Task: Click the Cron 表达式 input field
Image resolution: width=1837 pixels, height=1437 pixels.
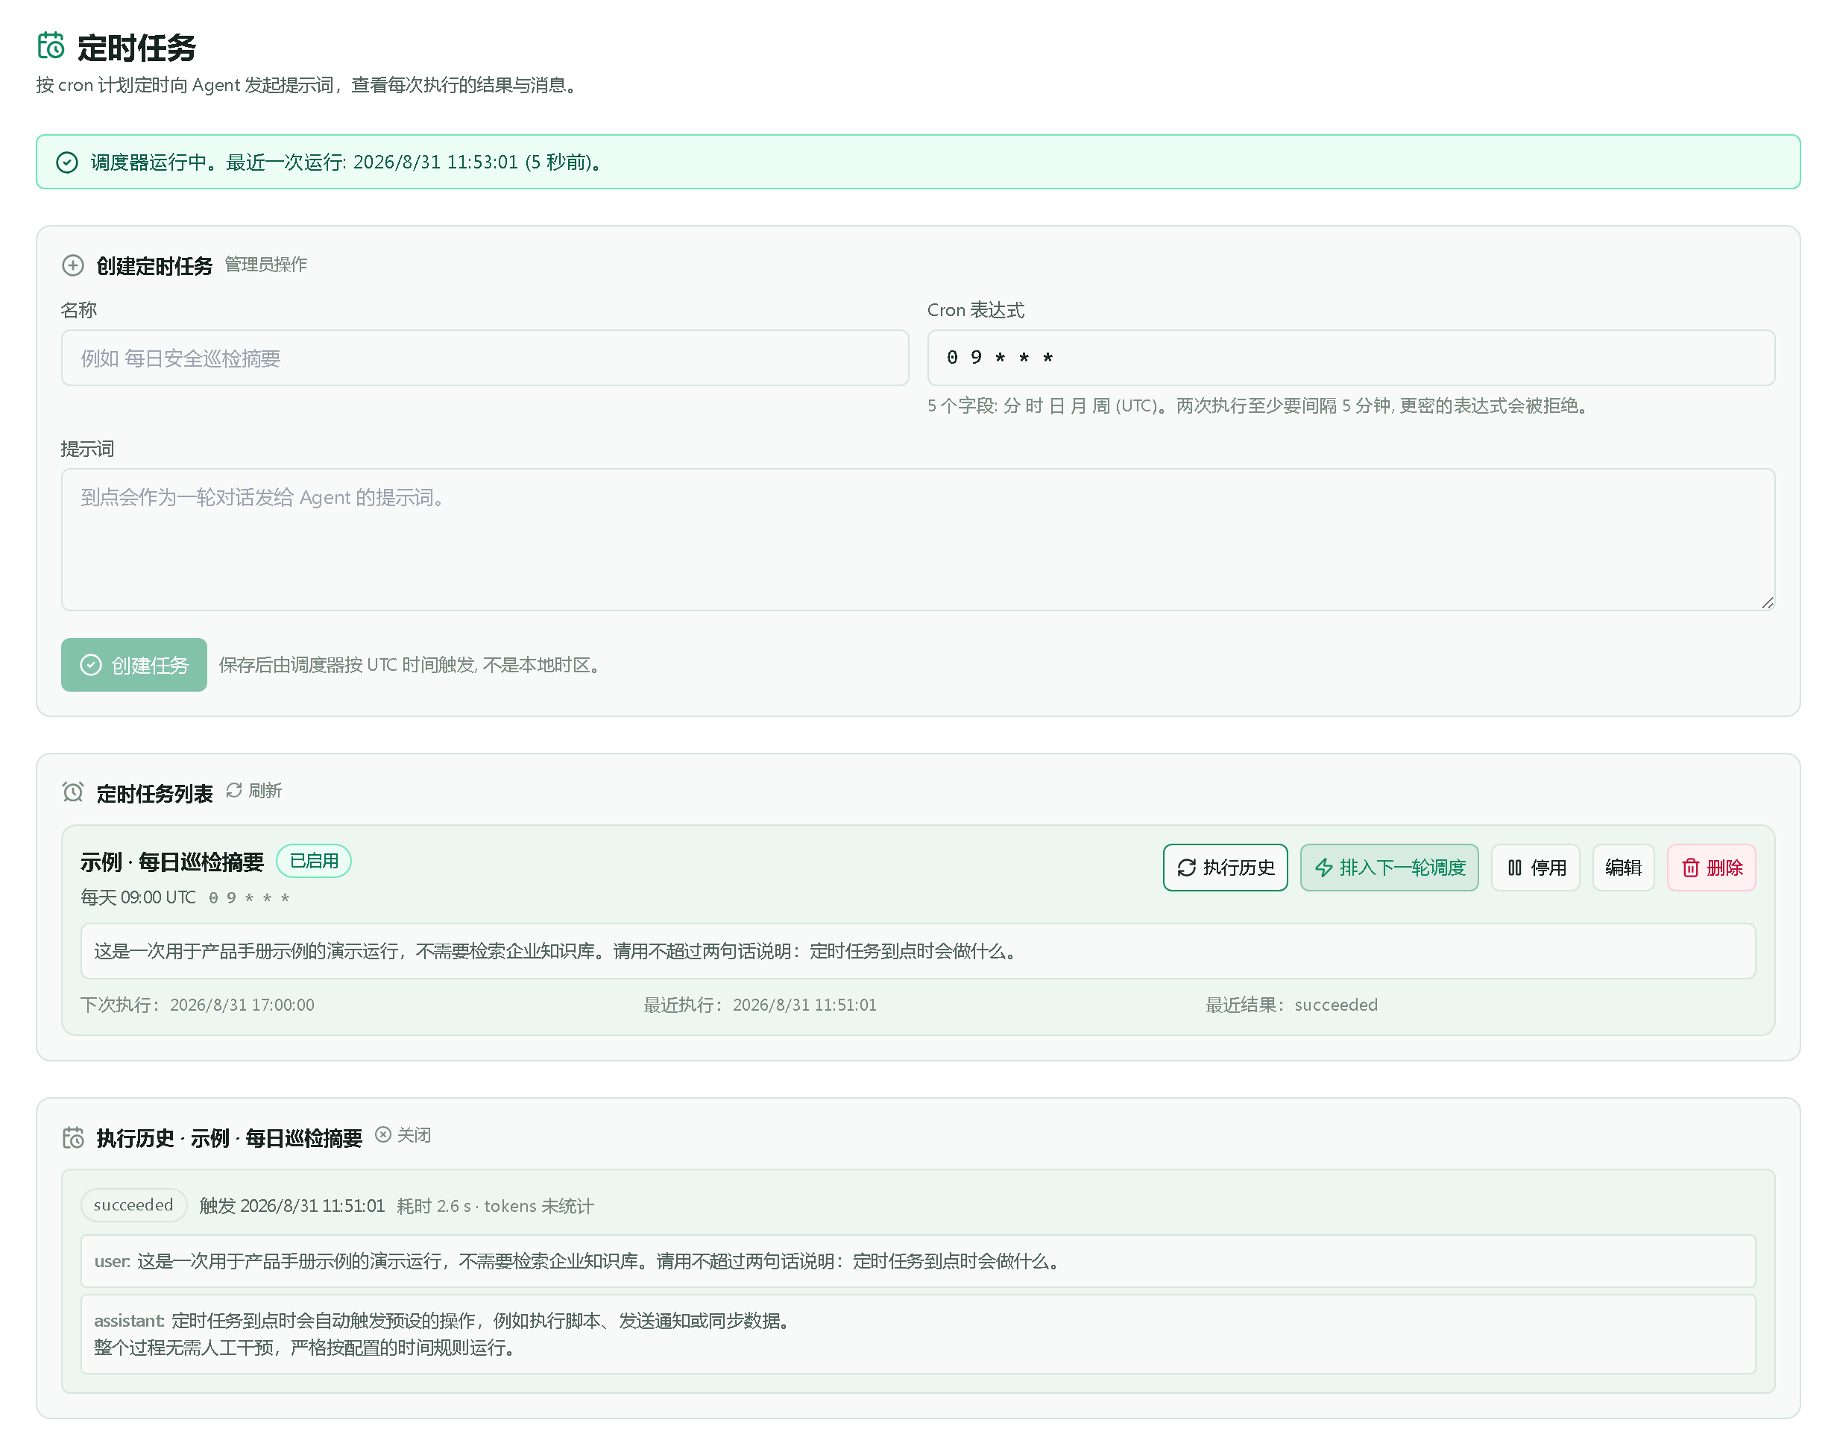Action: pos(1351,359)
